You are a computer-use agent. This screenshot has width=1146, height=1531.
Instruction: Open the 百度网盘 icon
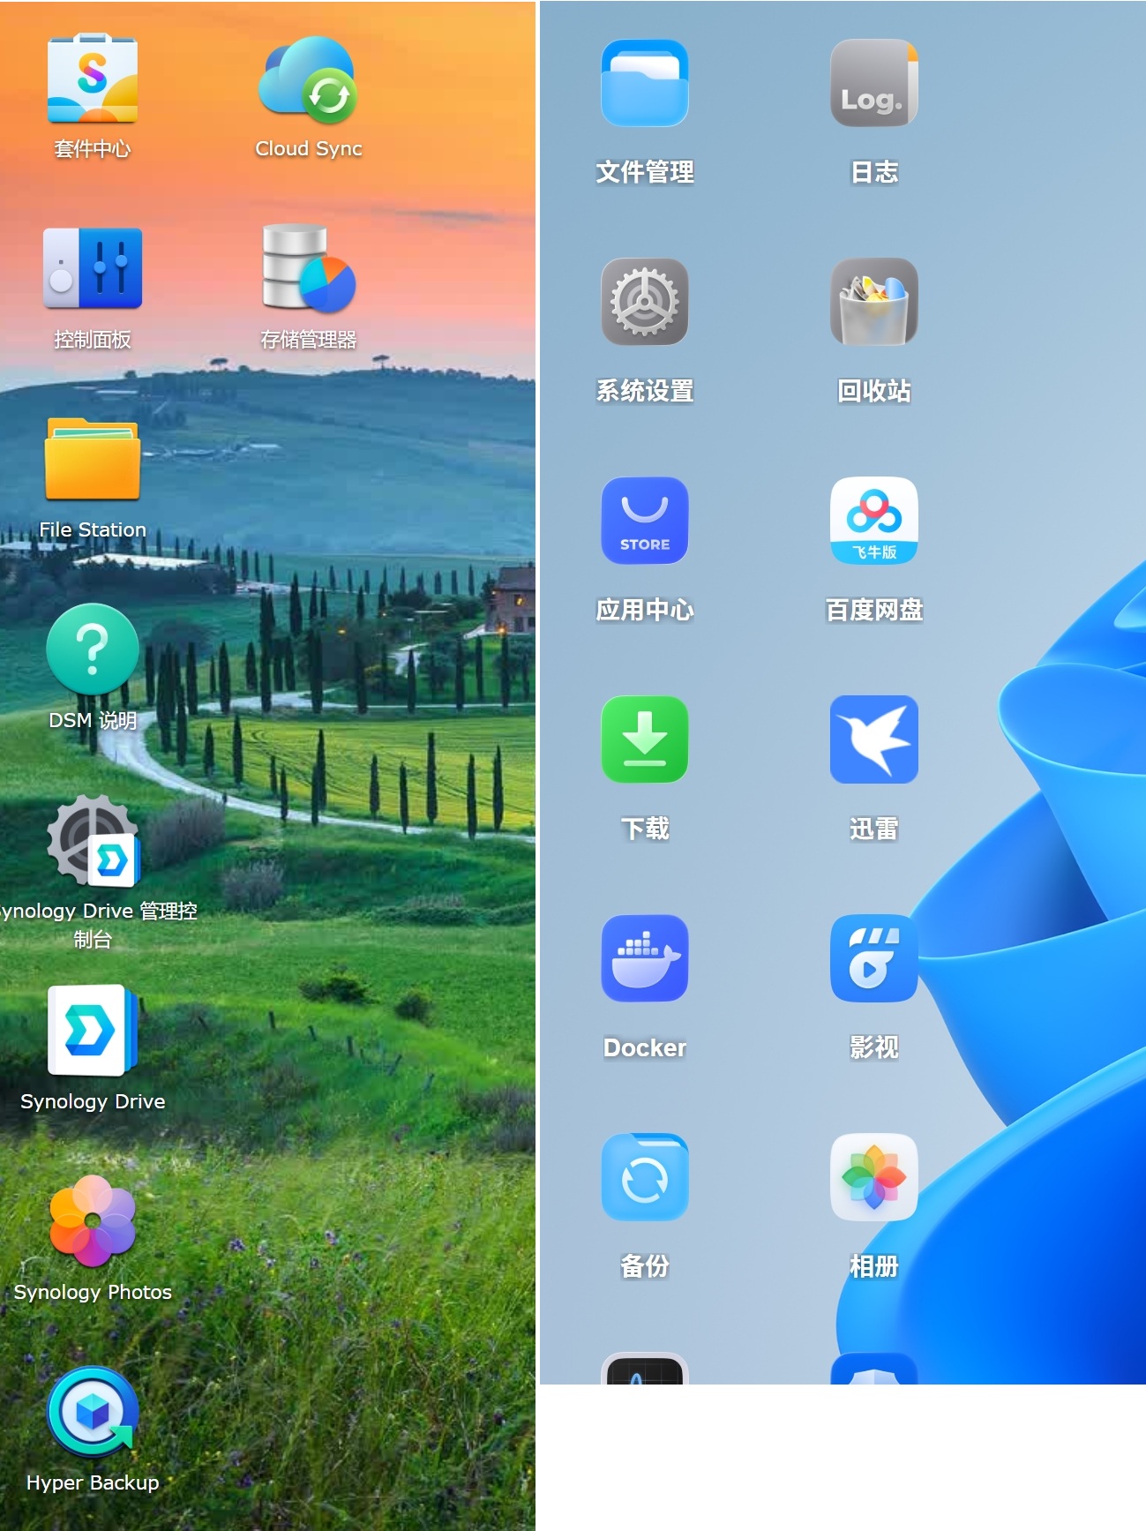(x=874, y=521)
